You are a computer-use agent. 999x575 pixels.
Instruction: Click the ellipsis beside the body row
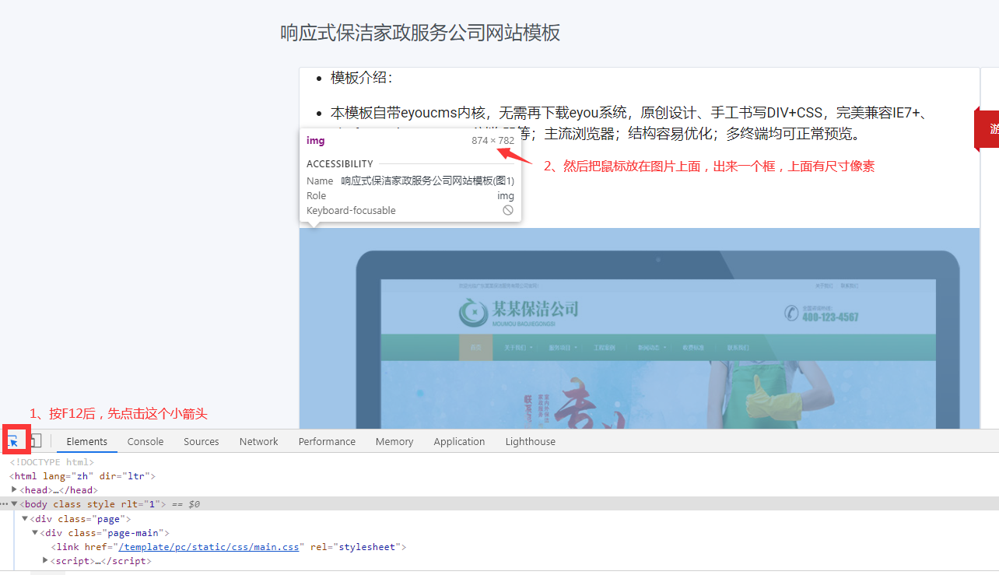[5, 504]
